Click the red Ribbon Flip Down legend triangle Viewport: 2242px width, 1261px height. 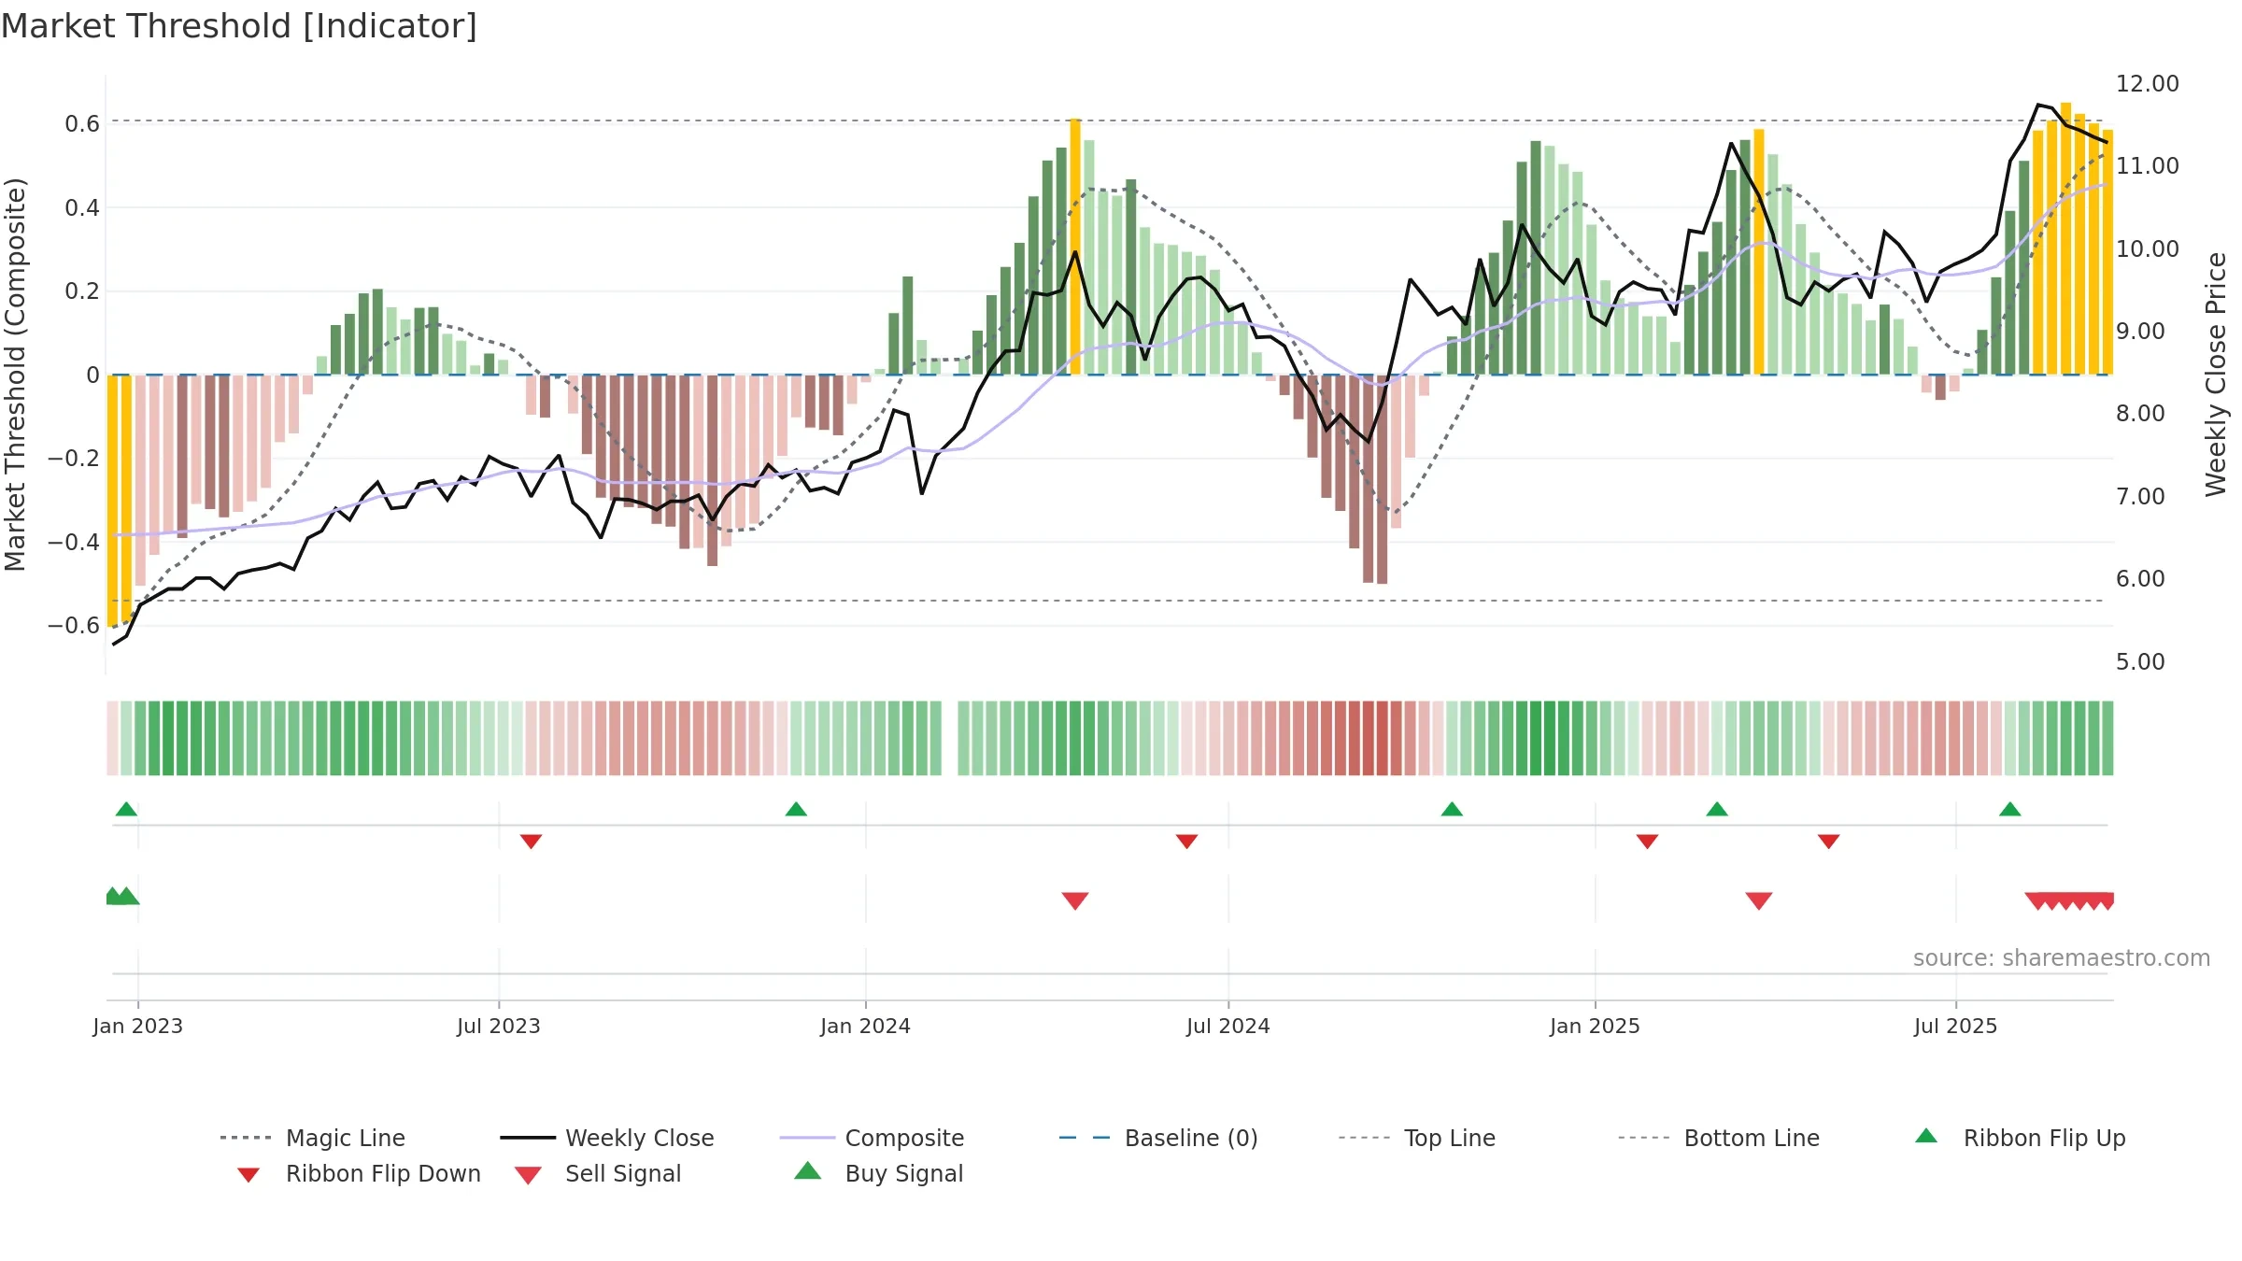point(248,1175)
